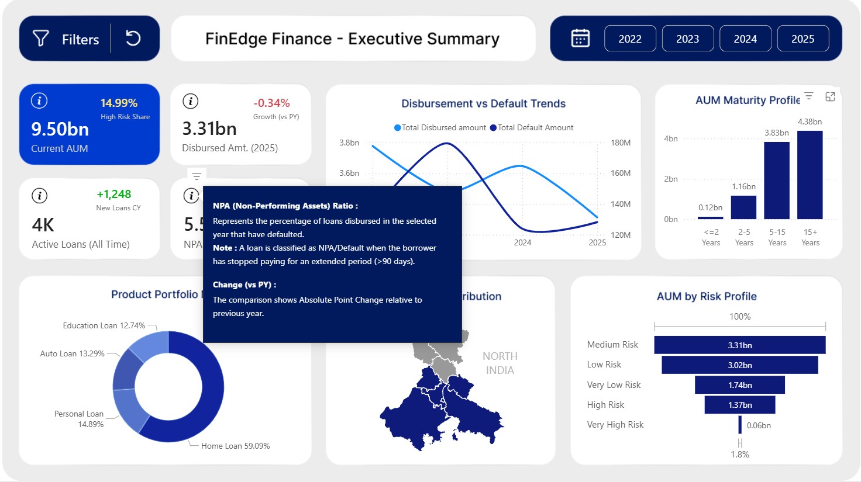Select the Medium Risk funnel bar
861x482 pixels.
(739, 345)
